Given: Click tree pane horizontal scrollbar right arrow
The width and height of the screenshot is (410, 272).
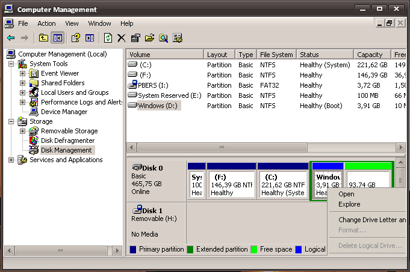Looking at the screenshot, I should coord(117,251).
